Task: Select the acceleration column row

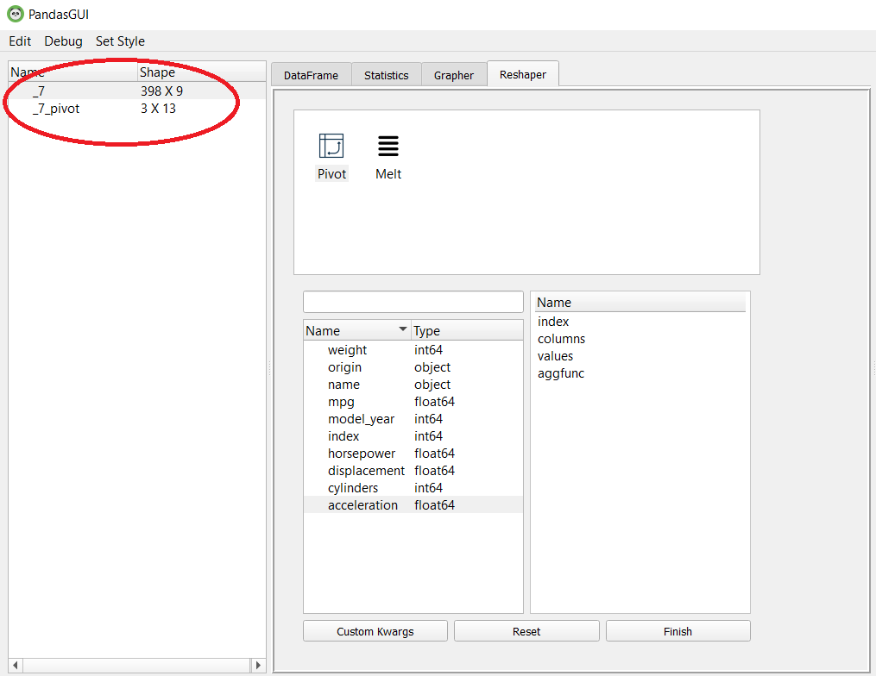Action: pos(413,505)
